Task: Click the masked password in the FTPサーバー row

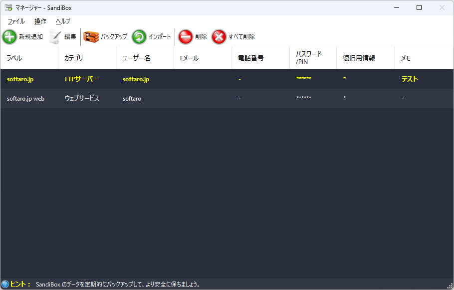Action: pyautogui.click(x=304, y=78)
